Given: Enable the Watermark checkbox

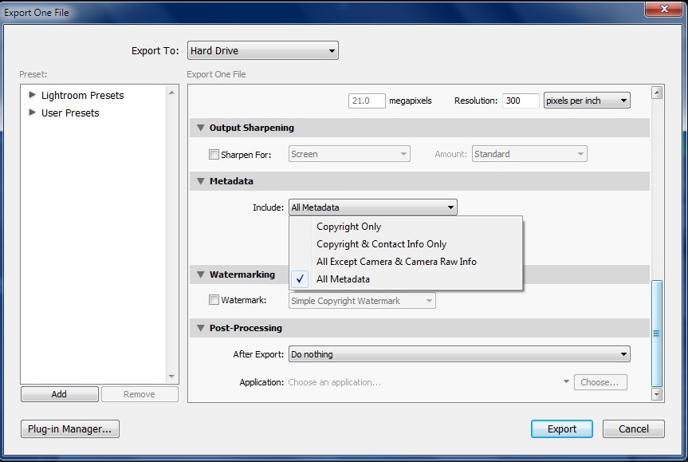Looking at the screenshot, I should [214, 301].
